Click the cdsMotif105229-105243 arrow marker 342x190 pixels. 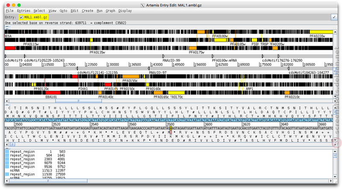click(25, 56)
